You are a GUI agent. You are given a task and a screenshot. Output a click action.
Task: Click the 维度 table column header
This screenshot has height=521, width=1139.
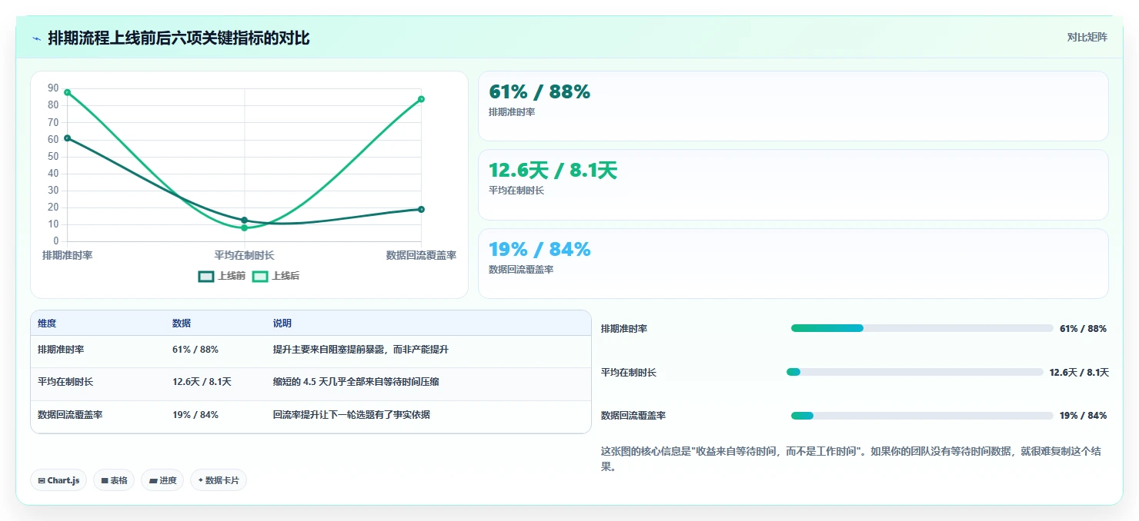click(x=47, y=324)
